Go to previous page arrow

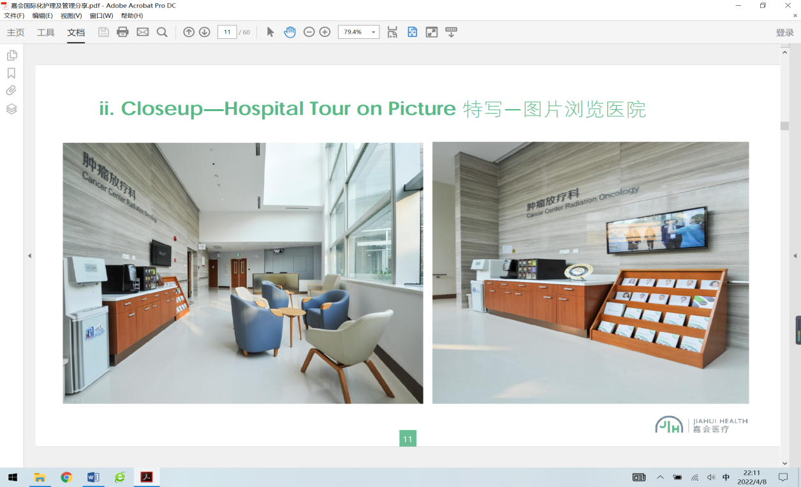(189, 32)
